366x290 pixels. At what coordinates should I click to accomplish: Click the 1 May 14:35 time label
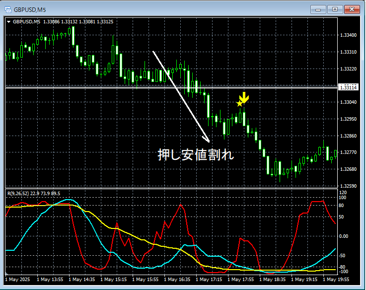pyautogui.click(x=82, y=280)
